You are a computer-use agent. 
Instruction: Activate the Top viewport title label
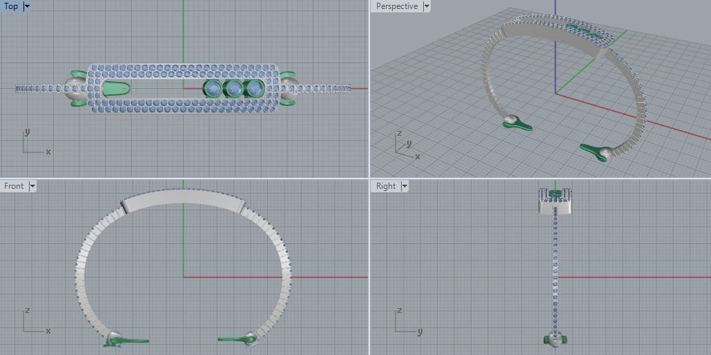pos(11,6)
